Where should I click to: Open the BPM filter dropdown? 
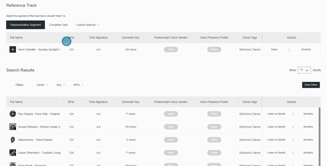pyautogui.click(x=78, y=85)
